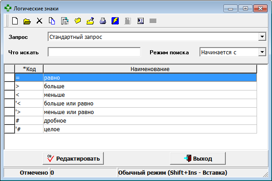
Task: Click the help question mark icon
Action: (141, 21)
